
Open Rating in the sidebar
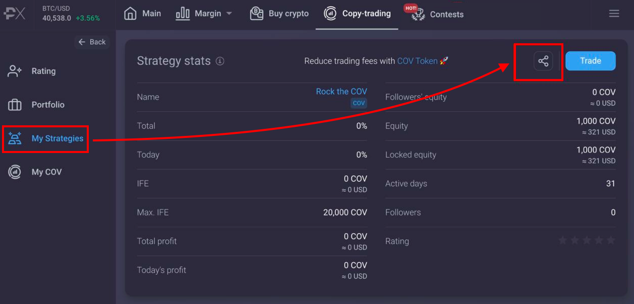[43, 71]
